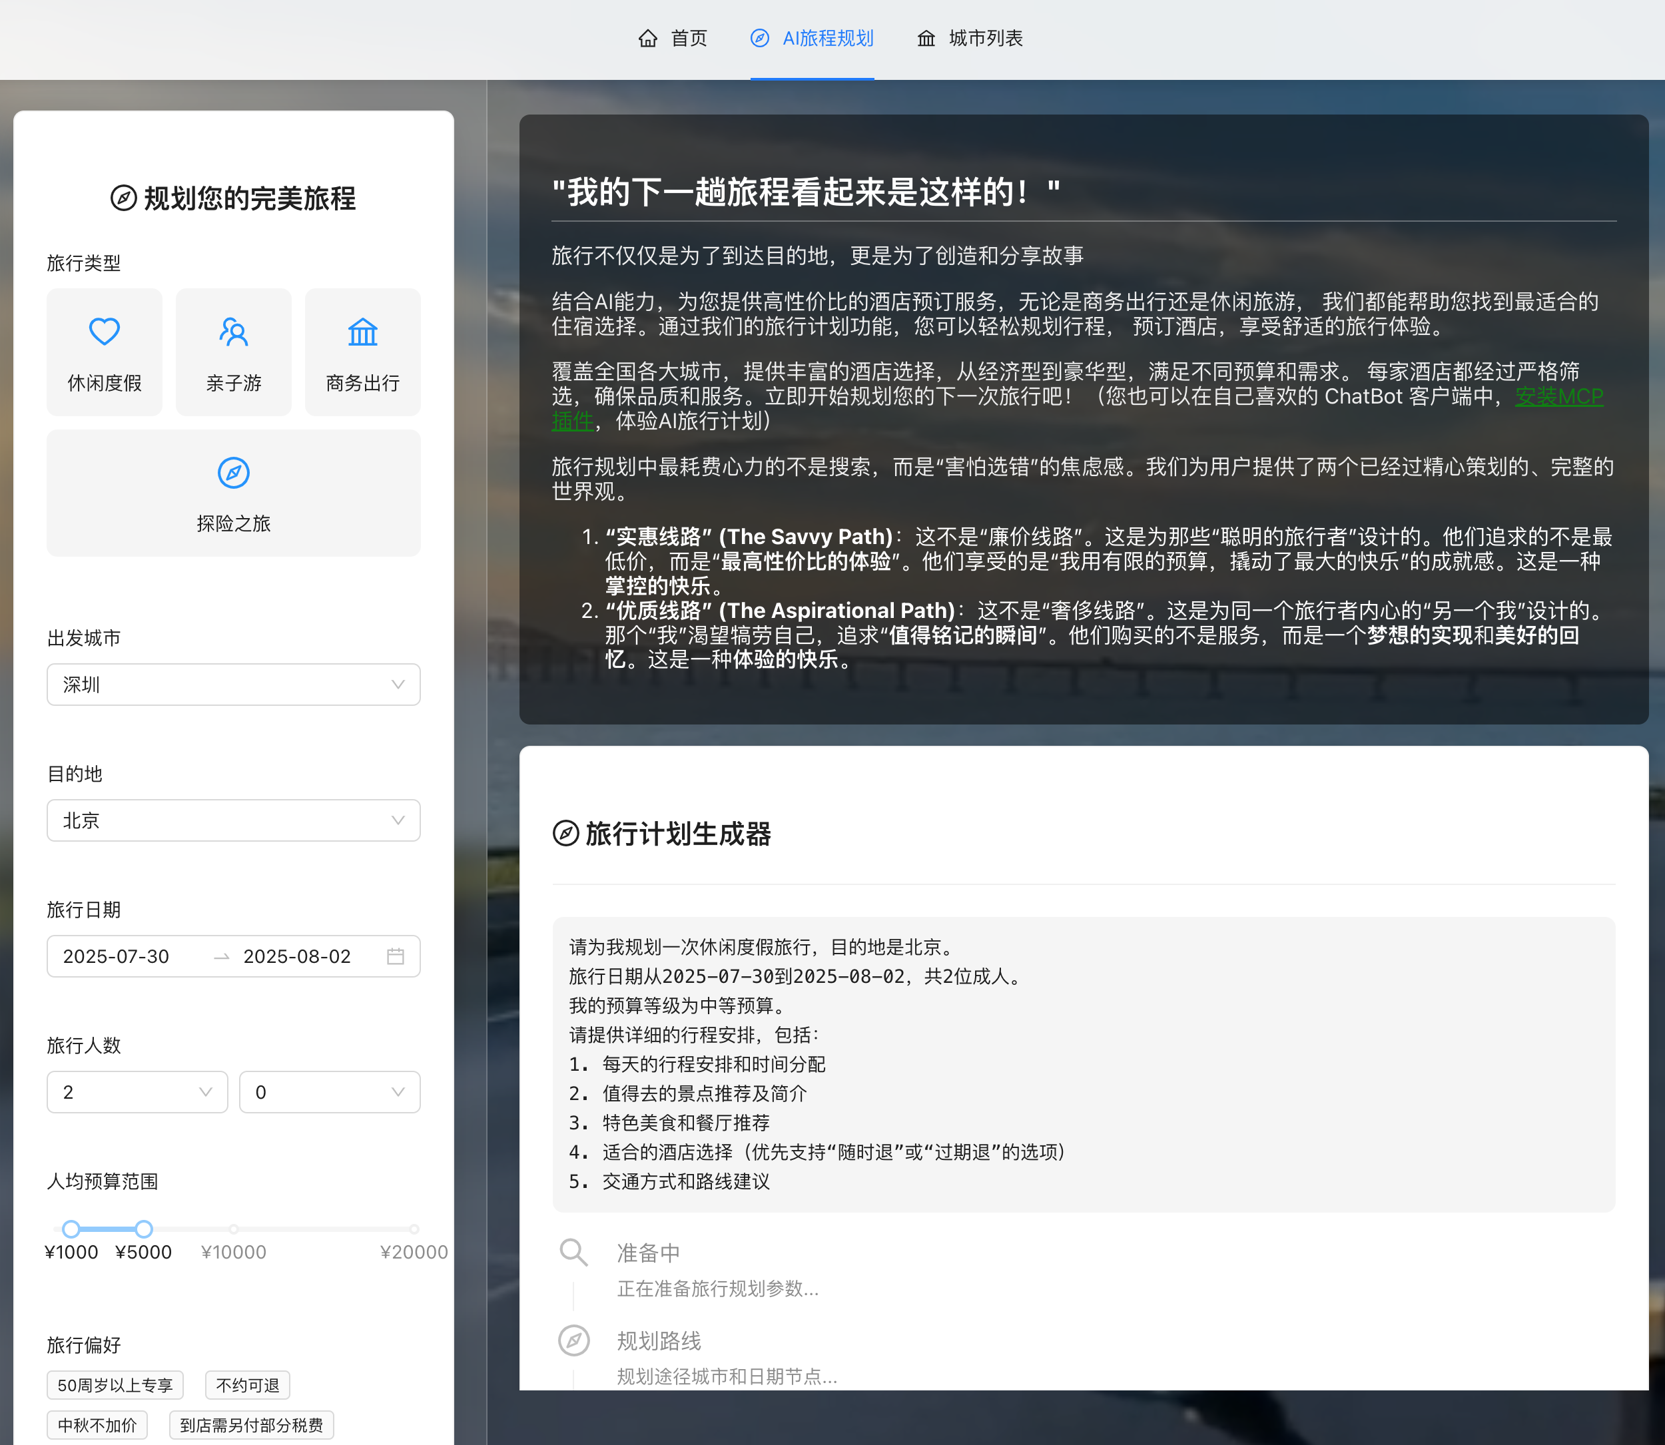This screenshot has width=1665, height=1445.
Task: Enable the 中秋不加价 preference tag
Action: pos(97,1426)
